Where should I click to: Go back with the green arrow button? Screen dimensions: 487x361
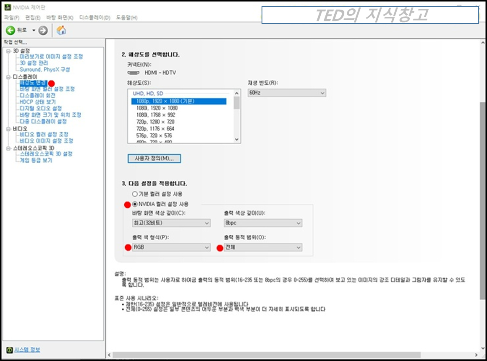(10, 30)
